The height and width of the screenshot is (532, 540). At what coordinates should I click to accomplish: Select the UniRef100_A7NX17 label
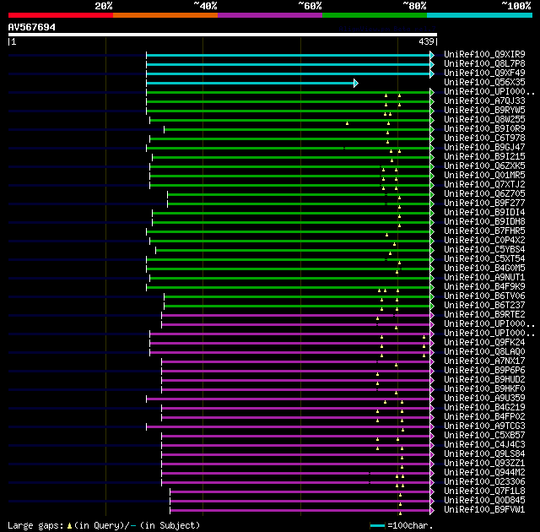(x=484, y=361)
